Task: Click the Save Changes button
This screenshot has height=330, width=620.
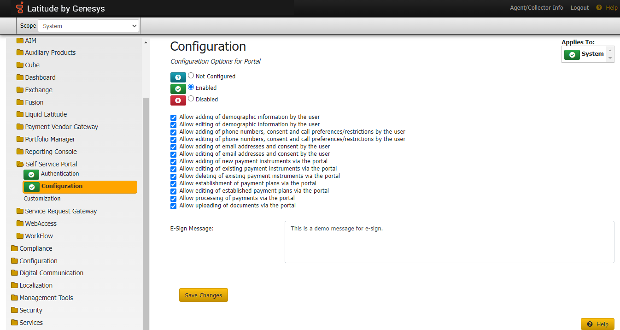Action: pos(203,295)
